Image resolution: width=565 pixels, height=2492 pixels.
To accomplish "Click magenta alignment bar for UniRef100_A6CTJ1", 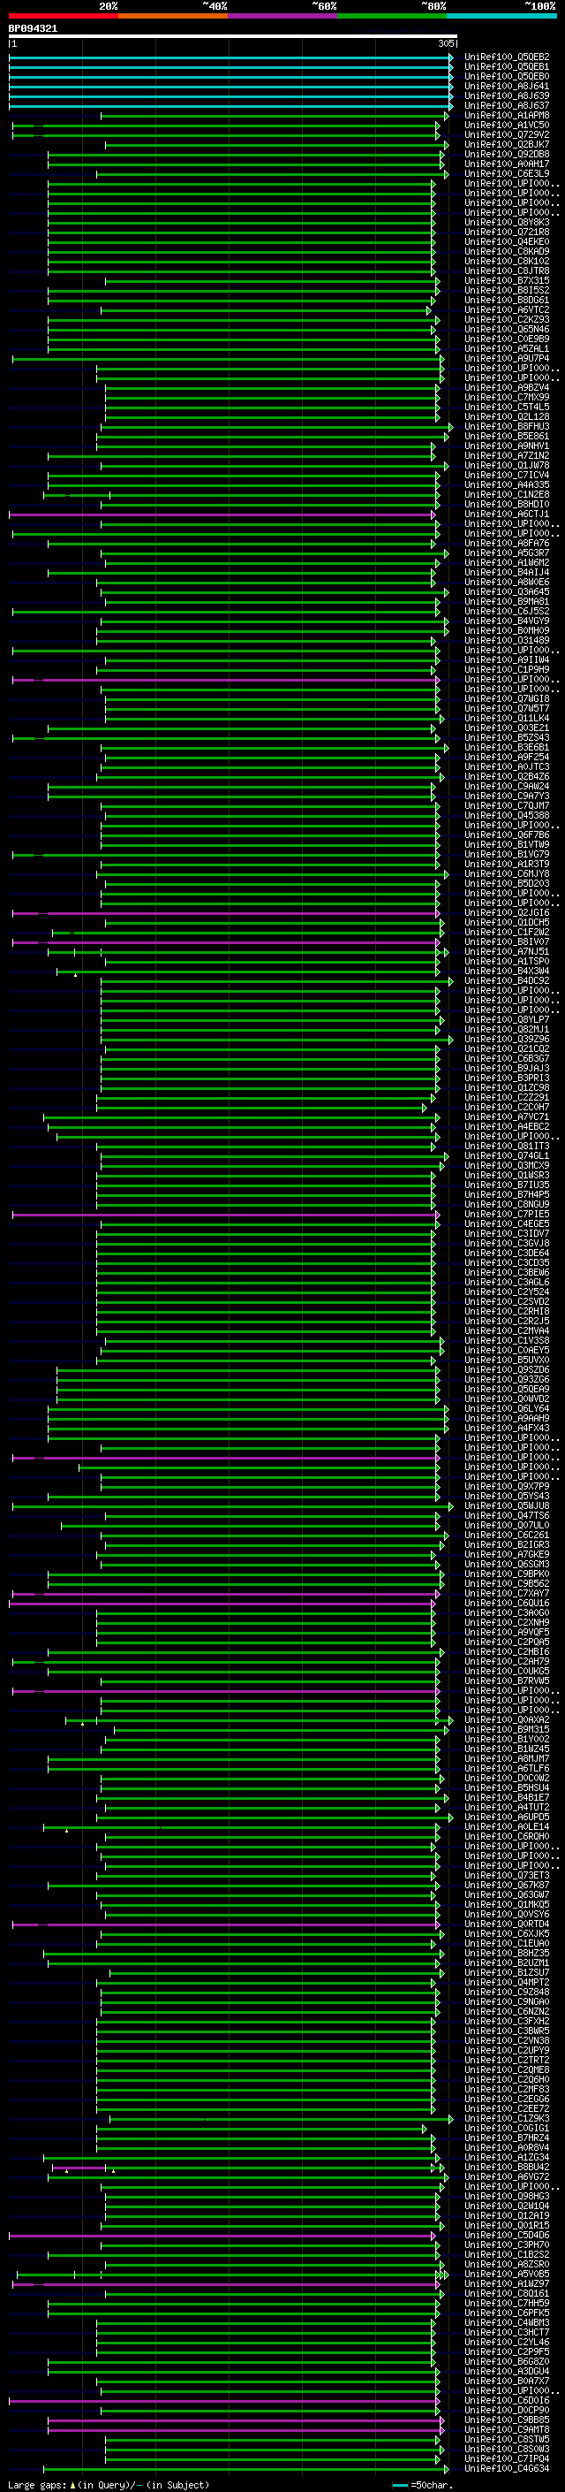I will click(222, 514).
